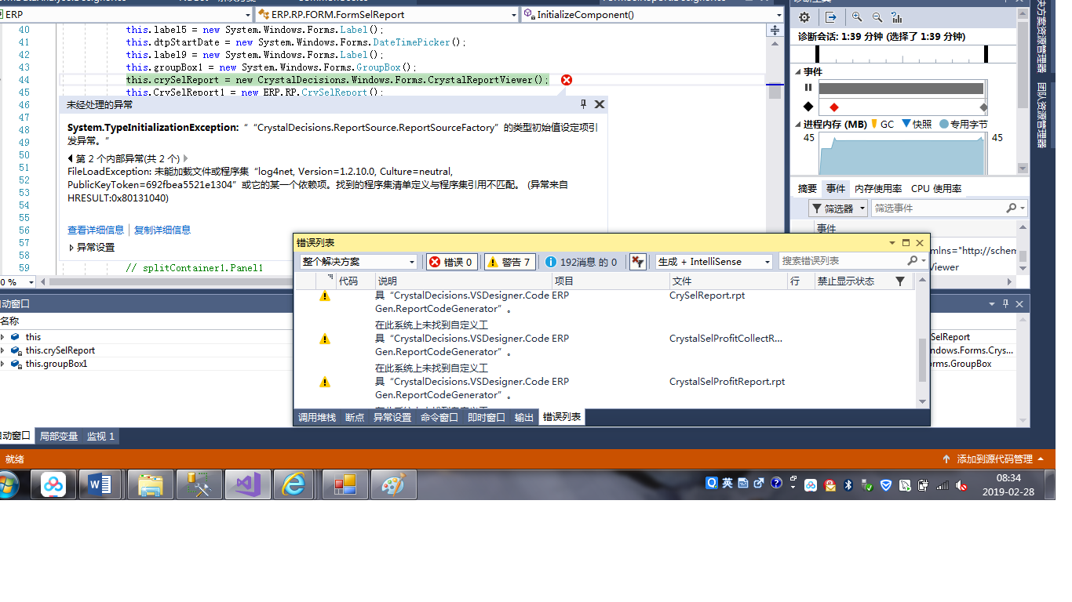Toggle the errors filter showing 错误 0
1072x602 pixels.
(x=451, y=262)
